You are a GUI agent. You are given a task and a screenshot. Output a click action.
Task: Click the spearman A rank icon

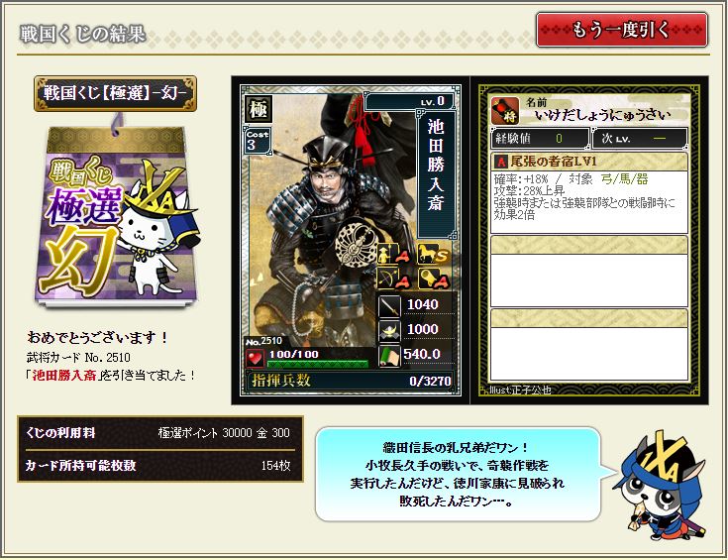pyautogui.click(x=393, y=254)
